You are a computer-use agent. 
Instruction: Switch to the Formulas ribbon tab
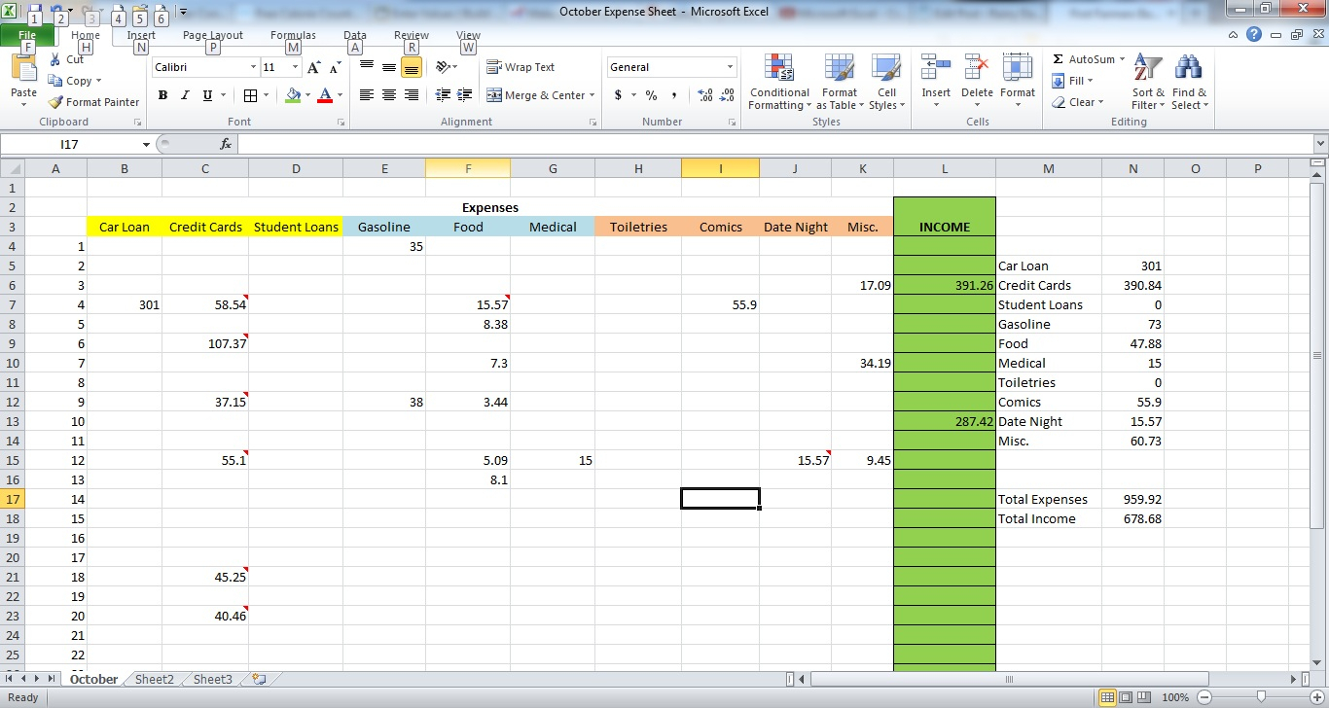[293, 34]
